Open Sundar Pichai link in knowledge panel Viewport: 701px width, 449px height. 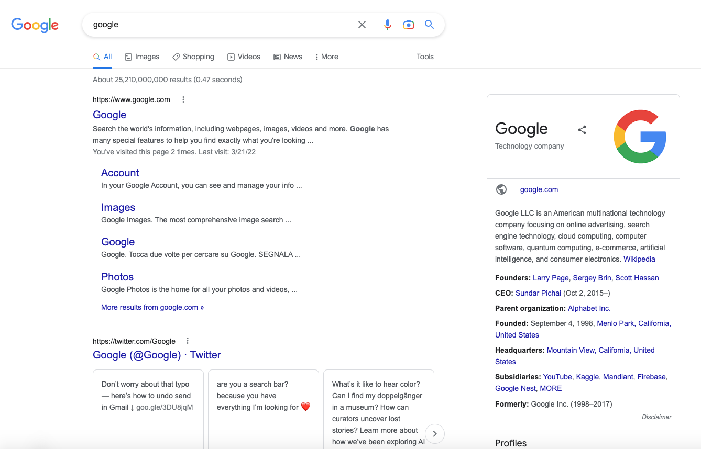[x=538, y=293]
